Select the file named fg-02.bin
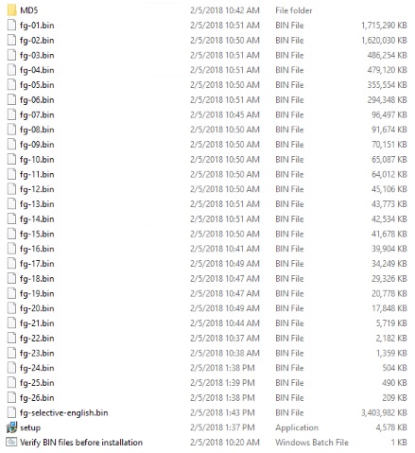415x453 pixels. (x=37, y=41)
